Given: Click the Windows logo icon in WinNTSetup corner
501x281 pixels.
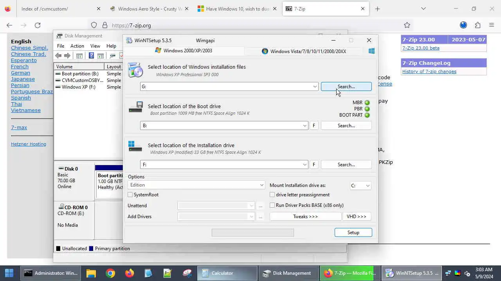Looking at the screenshot, I should [x=371, y=51].
